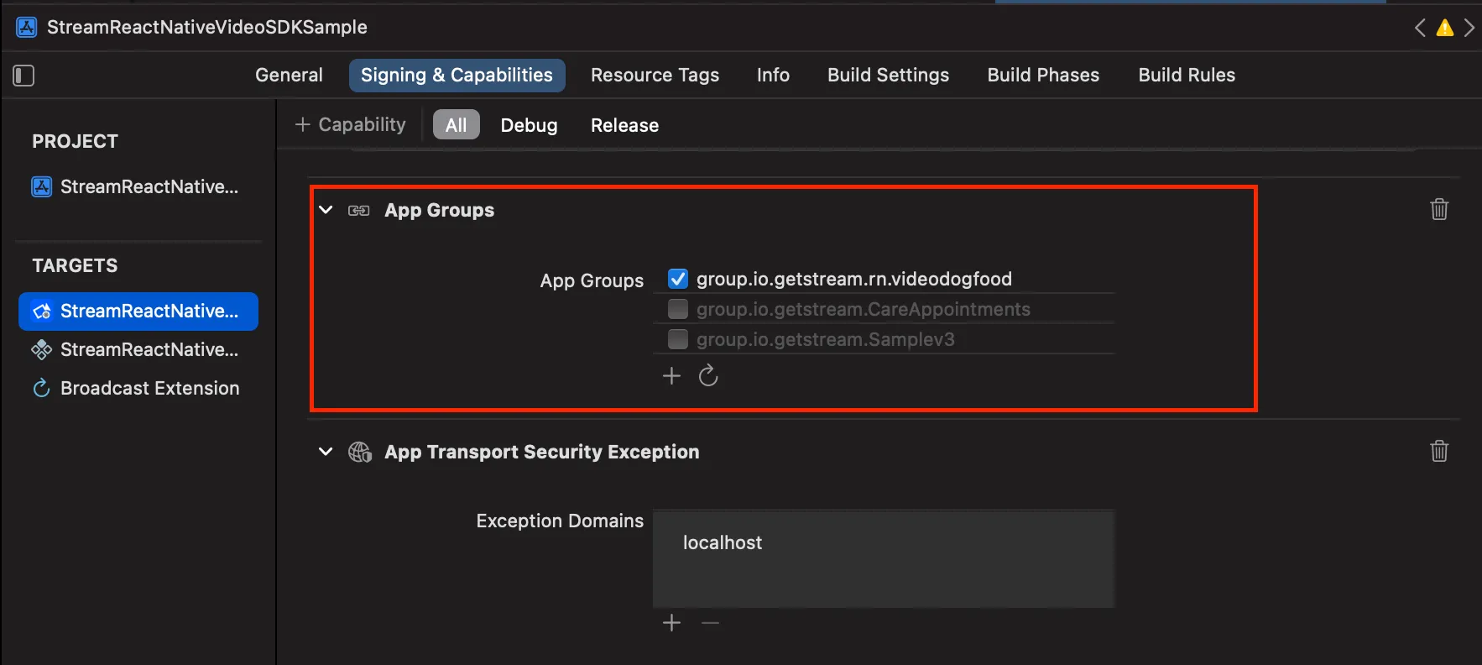Viewport: 1482px width, 665px height.
Task: Go to previous issue with left chevron
Action: (x=1420, y=28)
